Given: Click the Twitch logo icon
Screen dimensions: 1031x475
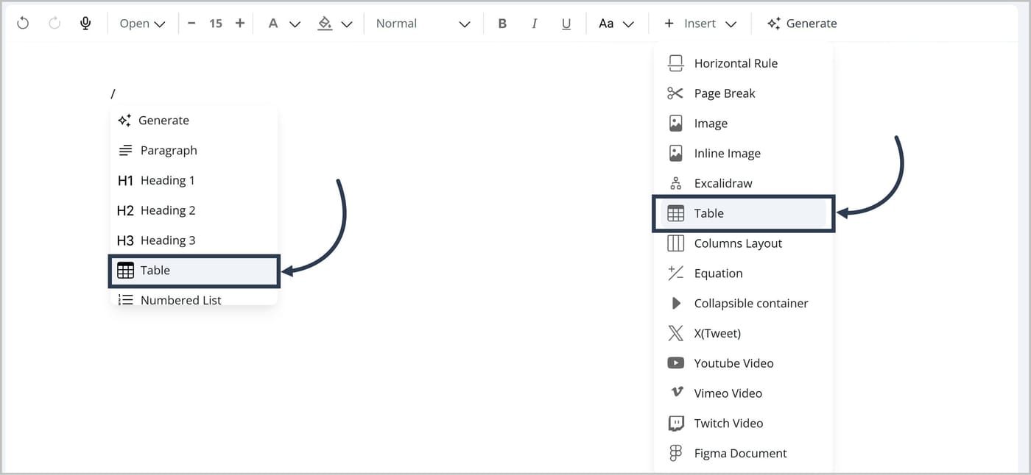Looking at the screenshot, I should (675, 424).
